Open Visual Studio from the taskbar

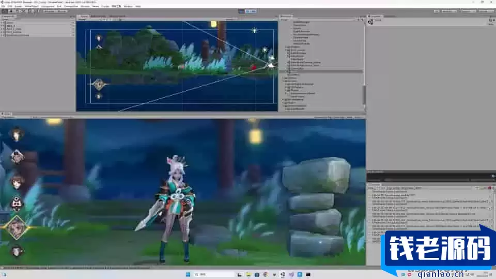(291, 274)
